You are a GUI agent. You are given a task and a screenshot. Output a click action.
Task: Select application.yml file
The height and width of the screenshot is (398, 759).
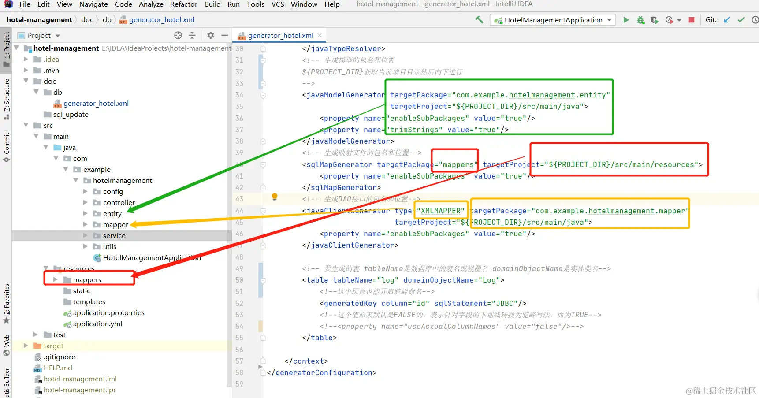tap(97, 324)
